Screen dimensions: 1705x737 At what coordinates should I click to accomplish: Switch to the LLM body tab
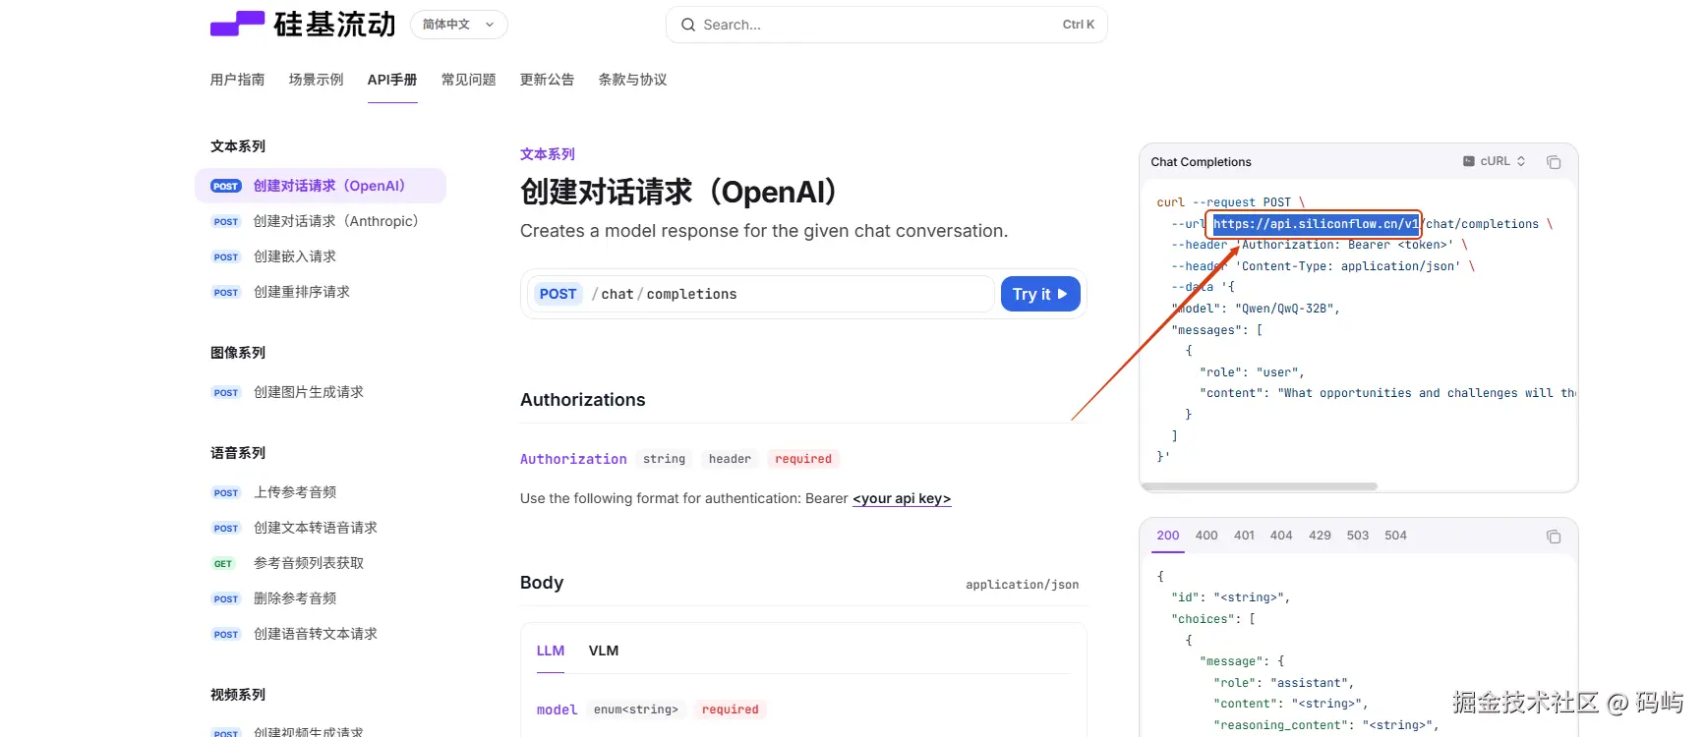pyautogui.click(x=551, y=651)
